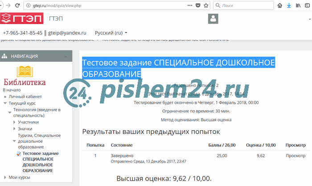Expand the Значки tree node
The image size is (312, 186).
pyautogui.click(x=14, y=128)
